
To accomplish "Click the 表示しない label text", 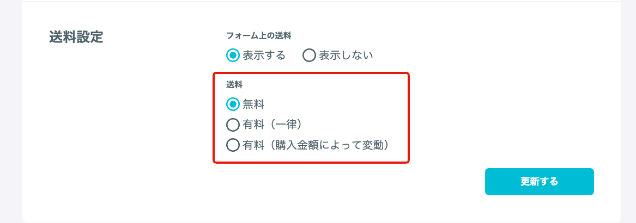I will (x=346, y=55).
